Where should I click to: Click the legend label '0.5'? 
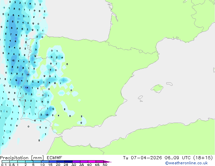point(12,165)
